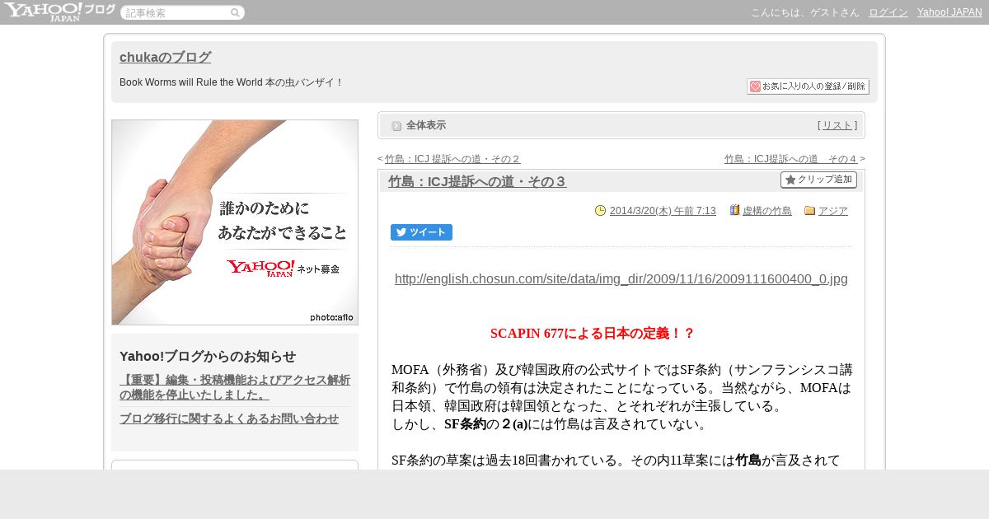This screenshot has height=519, width=989.
Task: Click the search magnifier icon
Action: [x=235, y=13]
